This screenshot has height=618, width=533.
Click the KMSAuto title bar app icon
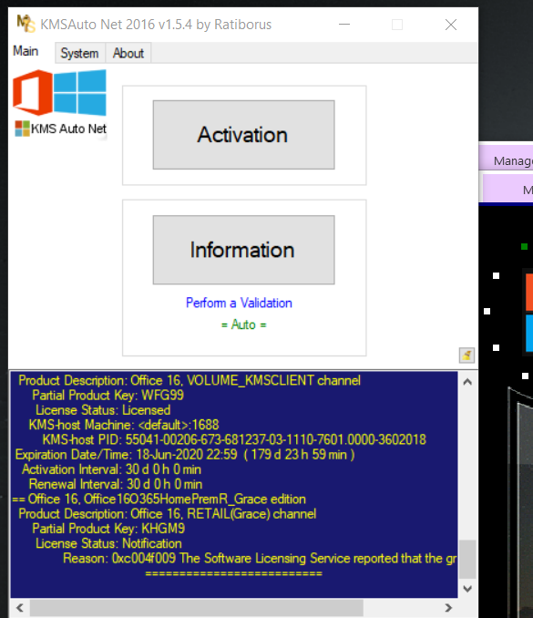pyautogui.click(x=26, y=24)
